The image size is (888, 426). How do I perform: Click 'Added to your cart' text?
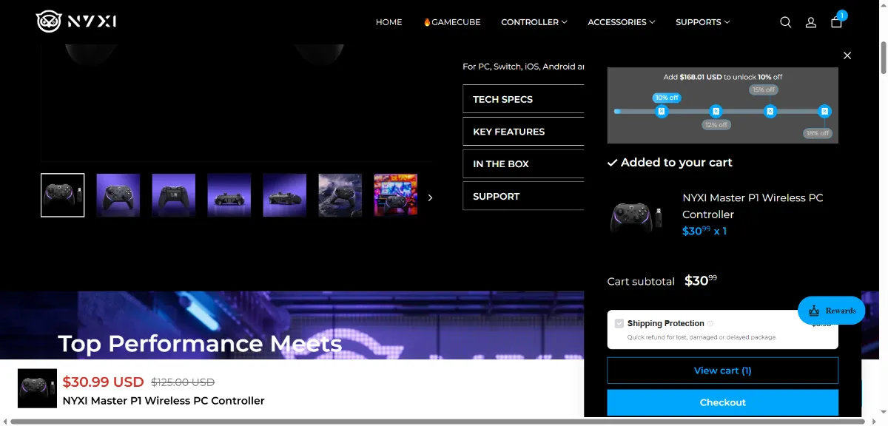pos(676,163)
